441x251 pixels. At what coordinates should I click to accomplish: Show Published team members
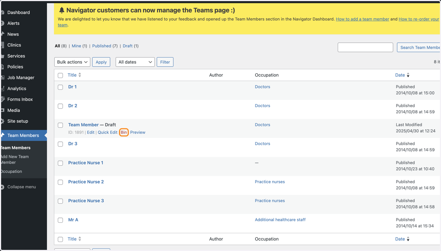[x=102, y=46]
